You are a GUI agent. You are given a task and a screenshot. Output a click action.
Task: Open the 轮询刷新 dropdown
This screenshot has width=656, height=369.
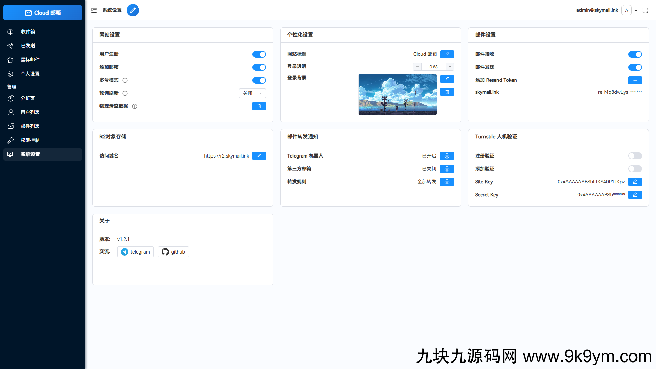[252, 93]
